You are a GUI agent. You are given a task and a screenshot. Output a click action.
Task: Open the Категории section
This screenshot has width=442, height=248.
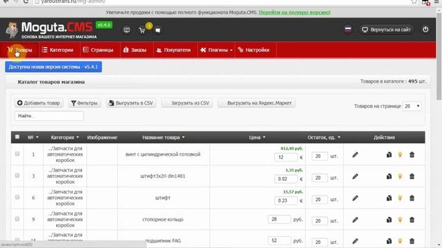[x=58, y=50]
